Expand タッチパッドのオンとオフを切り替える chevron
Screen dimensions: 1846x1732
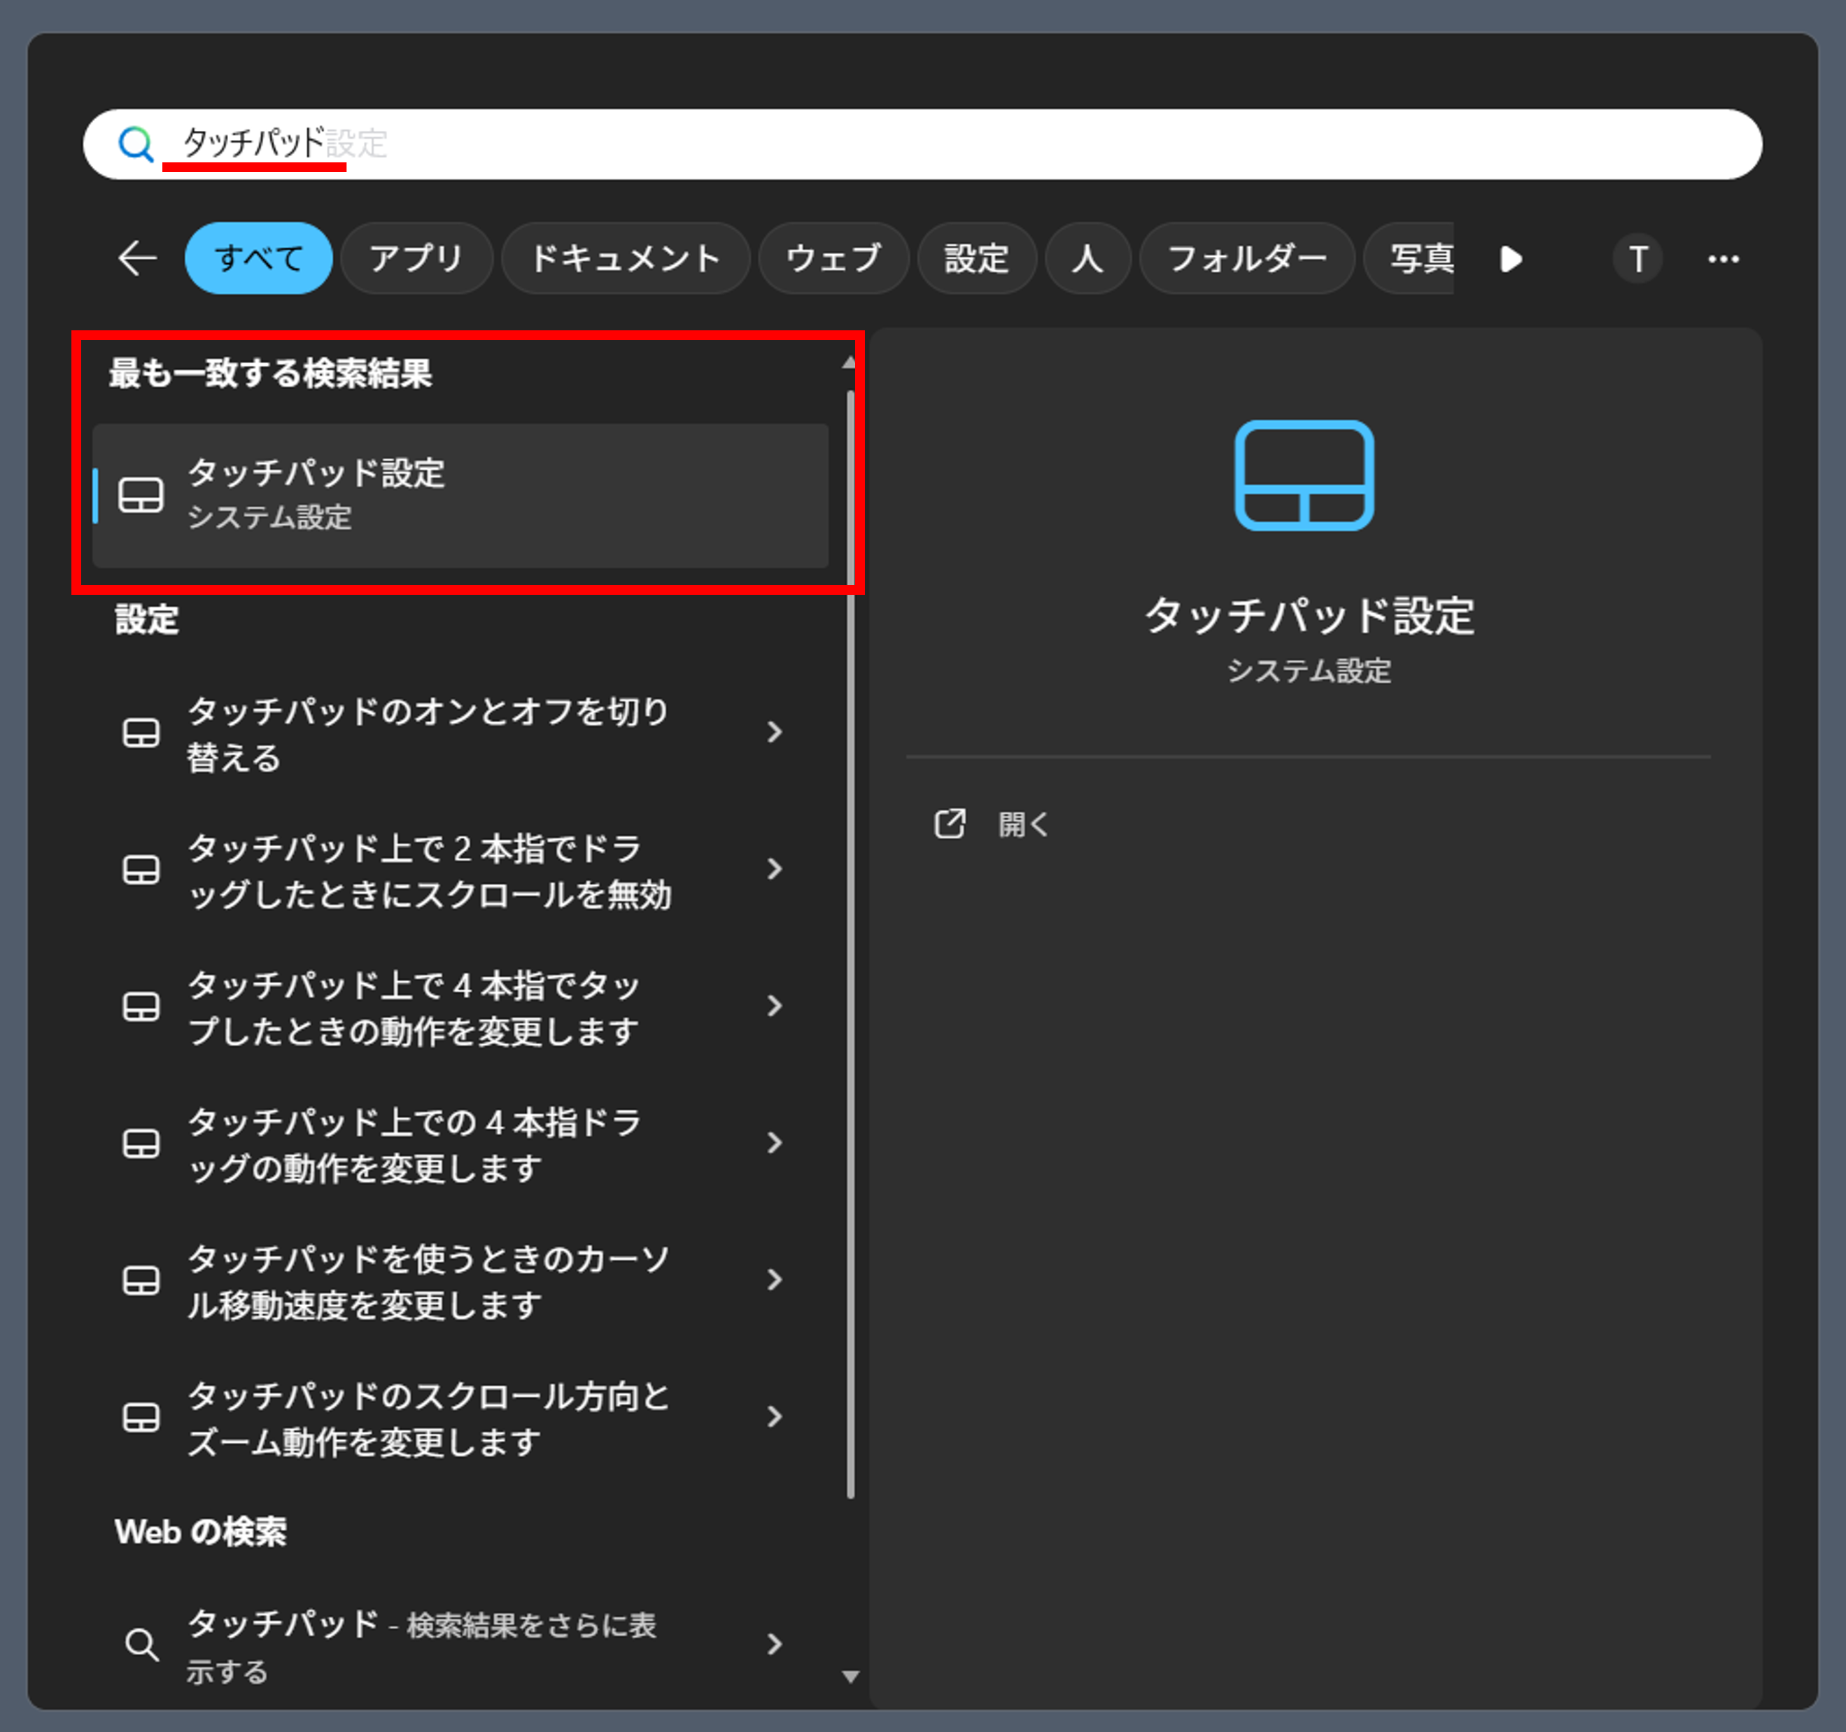coord(775,733)
